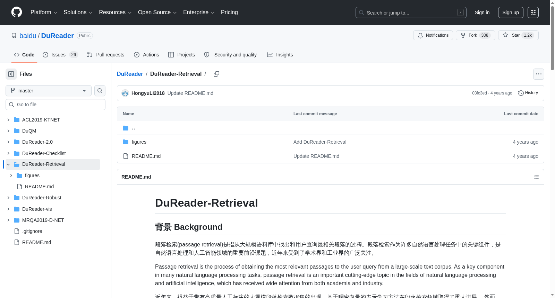555x298 pixels.
Task: Open the Solutions menu
Action: click(x=78, y=12)
